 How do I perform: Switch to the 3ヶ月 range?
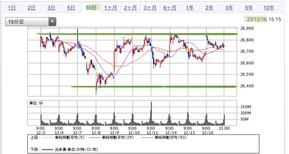150,8
